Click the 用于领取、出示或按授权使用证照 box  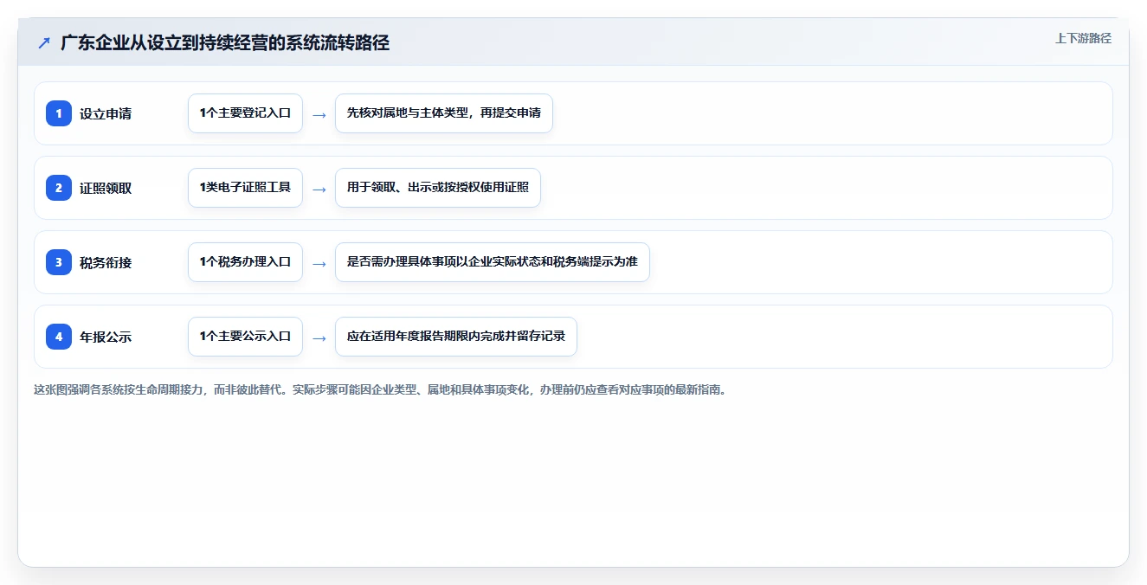tap(438, 188)
